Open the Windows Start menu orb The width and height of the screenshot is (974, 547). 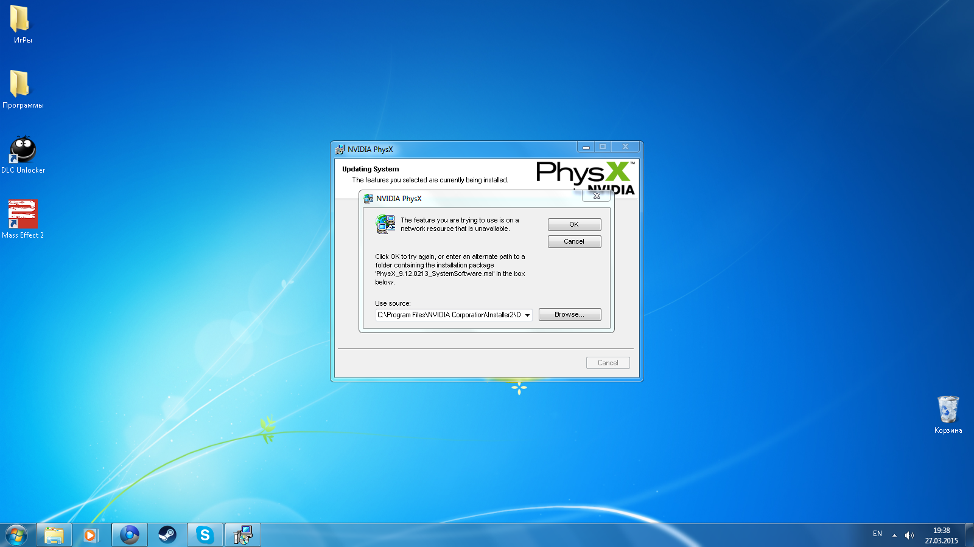coord(16,535)
